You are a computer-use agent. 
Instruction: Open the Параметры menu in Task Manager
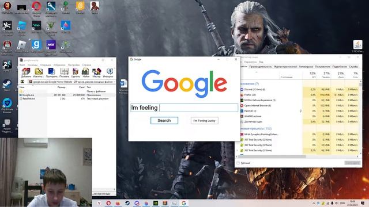point(250,62)
